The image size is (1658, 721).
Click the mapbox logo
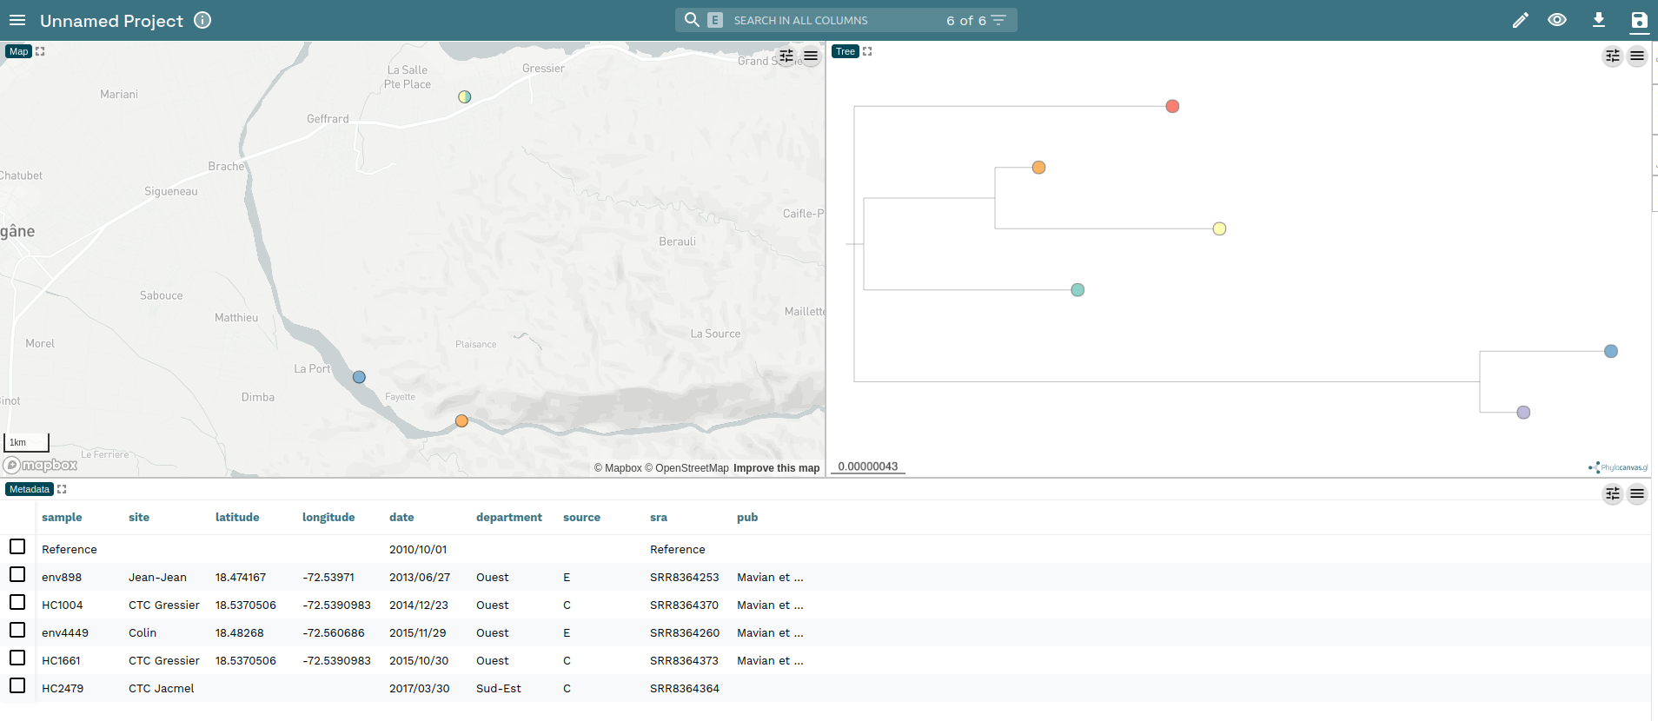tap(40, 466)
